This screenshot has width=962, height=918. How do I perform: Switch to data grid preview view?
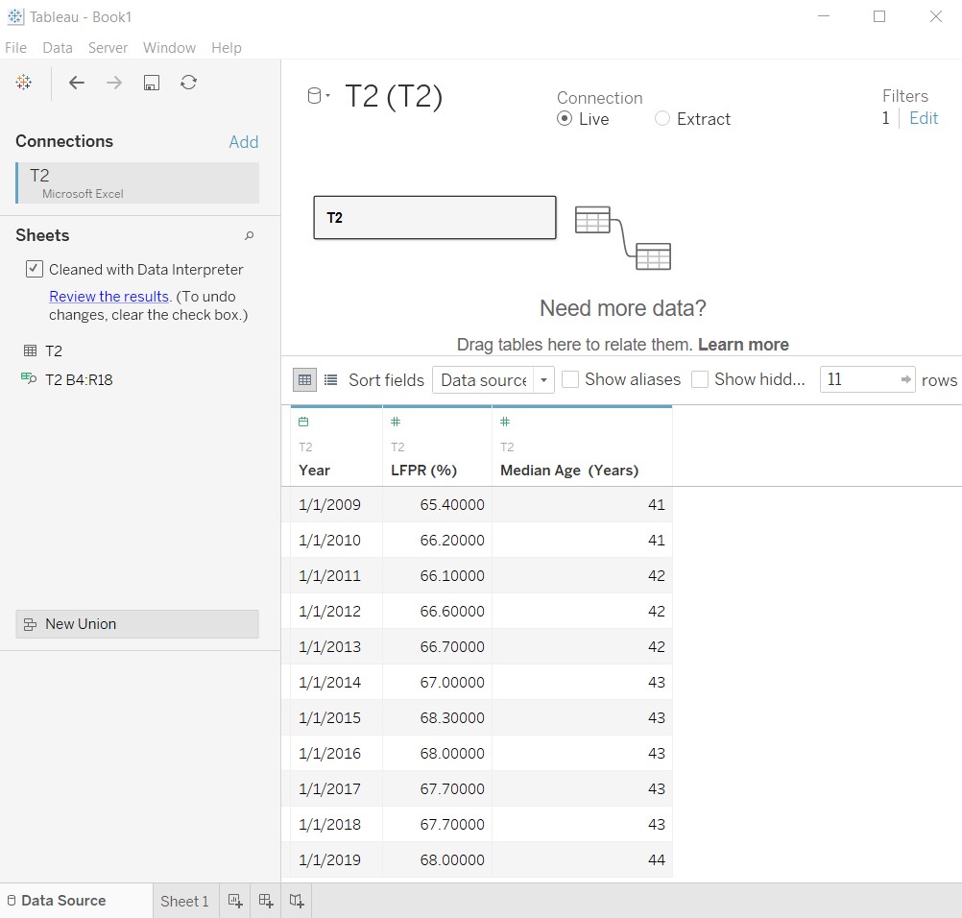[x=304, y=380]
